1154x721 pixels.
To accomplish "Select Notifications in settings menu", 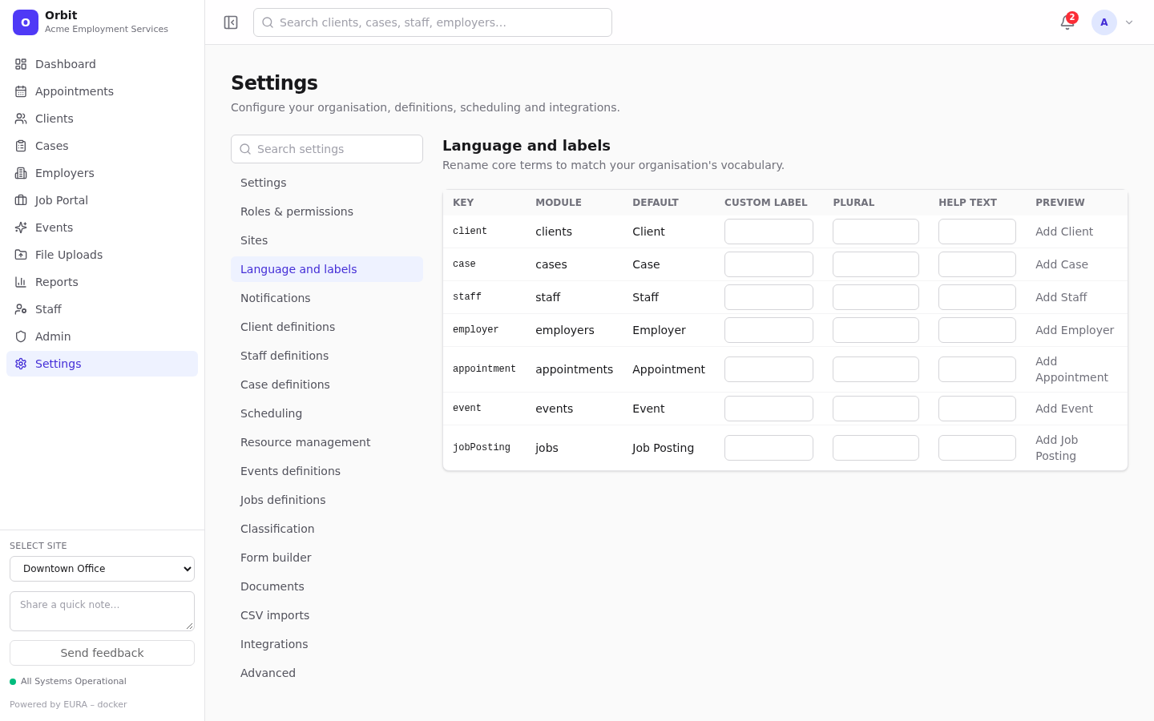I will 327,298.
